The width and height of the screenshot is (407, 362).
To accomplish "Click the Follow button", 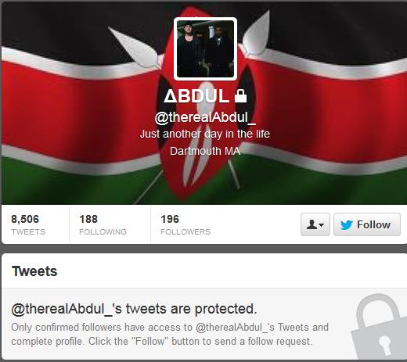I will pos(366,224).
